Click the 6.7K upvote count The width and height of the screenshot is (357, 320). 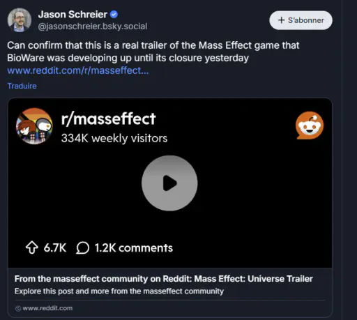tap(55, 248)
